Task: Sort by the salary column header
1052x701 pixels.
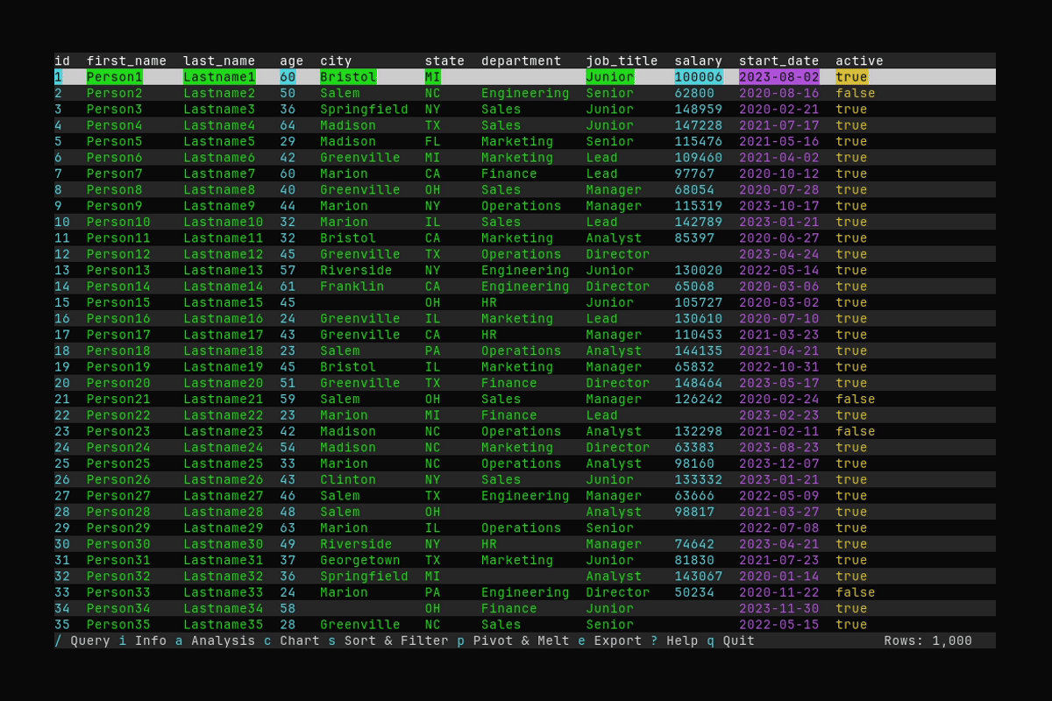Action: click(698, 60)
